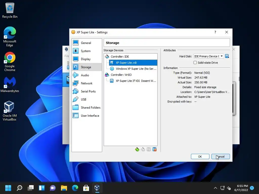Select XP Super Lite.vdi disk entry

pos(133,63)
